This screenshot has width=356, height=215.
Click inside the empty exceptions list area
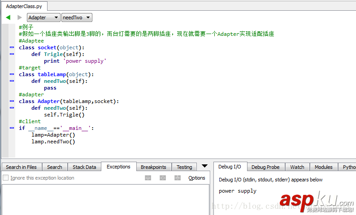click(105, 200)
